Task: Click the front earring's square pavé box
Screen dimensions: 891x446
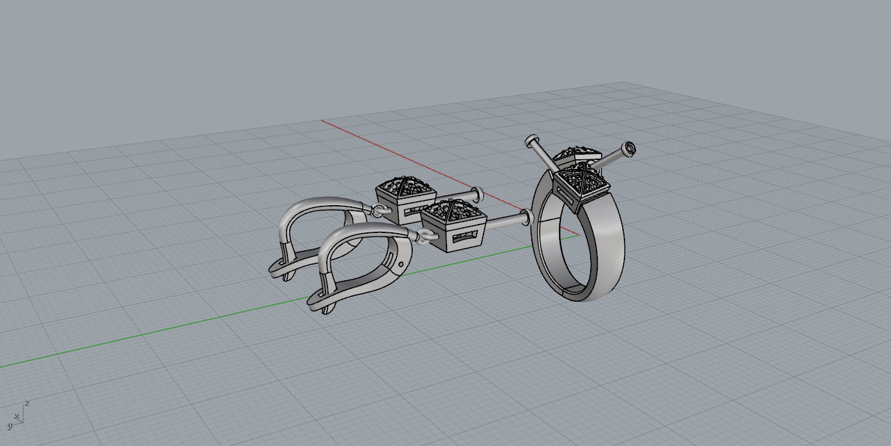Action: (x=454, y=225)
